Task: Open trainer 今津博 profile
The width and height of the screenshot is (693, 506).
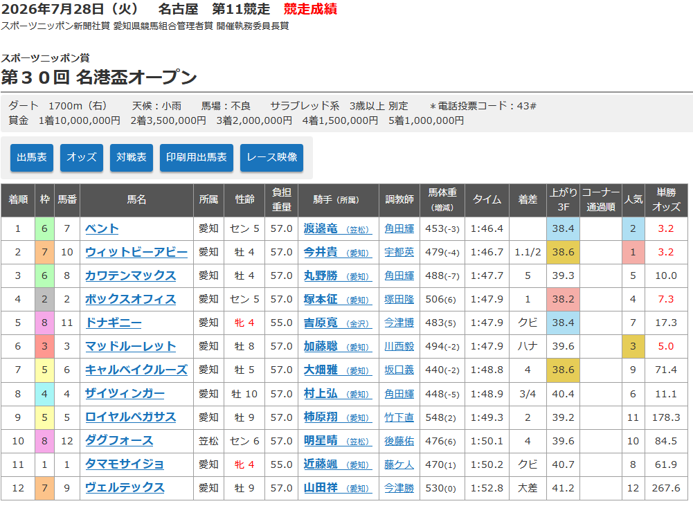Action: coord(399,323)
